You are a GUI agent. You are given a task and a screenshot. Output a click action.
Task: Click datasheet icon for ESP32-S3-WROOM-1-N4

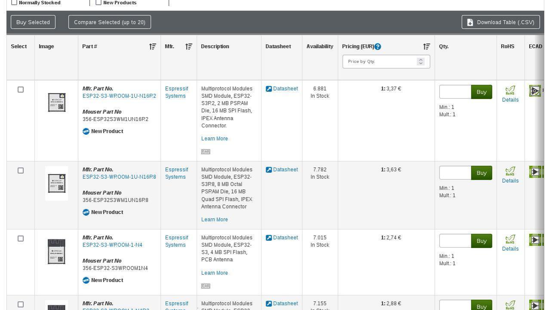[269, 238]
